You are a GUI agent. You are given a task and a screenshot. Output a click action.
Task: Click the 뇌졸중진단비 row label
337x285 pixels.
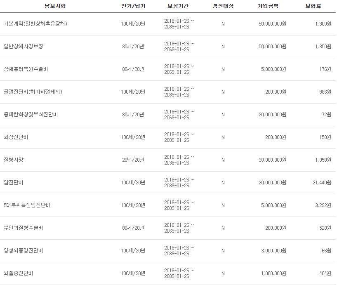point(19,273)
